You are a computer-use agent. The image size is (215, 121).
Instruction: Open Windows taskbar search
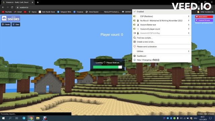pos(10,118)
